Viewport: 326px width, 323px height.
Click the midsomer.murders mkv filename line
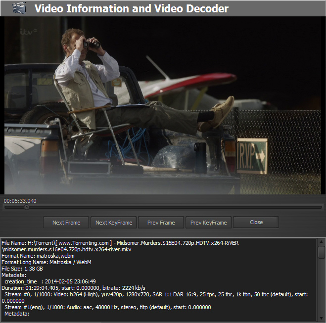point(66,249)
